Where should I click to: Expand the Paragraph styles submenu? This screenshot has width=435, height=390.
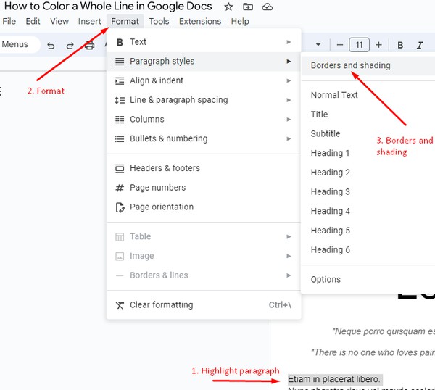(204, 62)
